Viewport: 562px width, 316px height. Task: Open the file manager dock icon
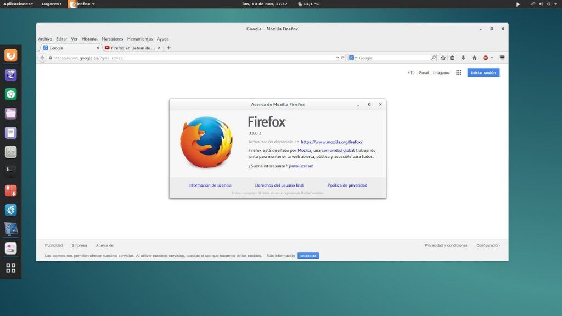click(x=10, y=113)
